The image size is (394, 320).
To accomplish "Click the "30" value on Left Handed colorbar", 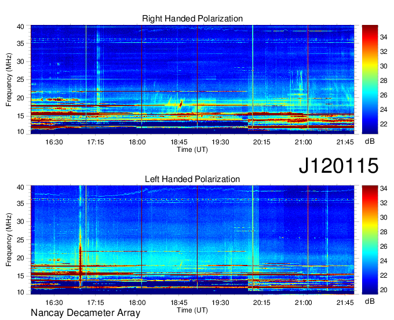I will pos(384,218).
